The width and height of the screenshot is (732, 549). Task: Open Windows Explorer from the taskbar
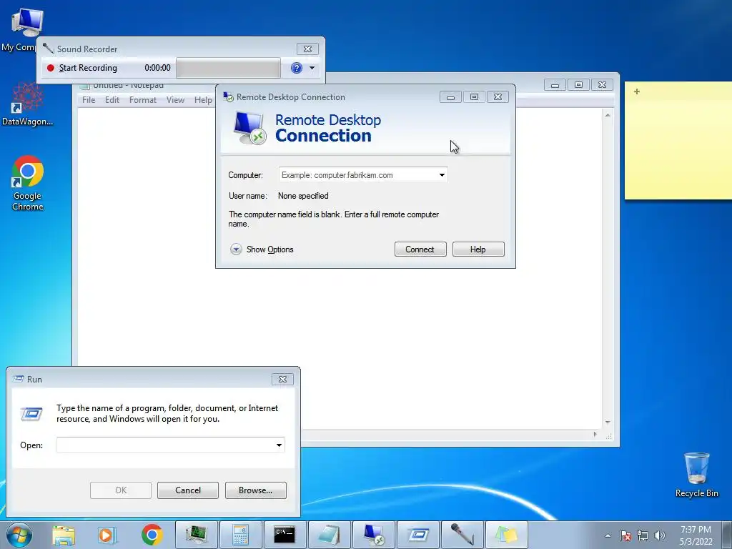64,535
